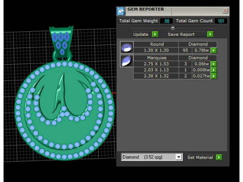This screenshot has width=243, height=182.
Task: Click the Marquise shape header cell
Action: tap(156, 58)
